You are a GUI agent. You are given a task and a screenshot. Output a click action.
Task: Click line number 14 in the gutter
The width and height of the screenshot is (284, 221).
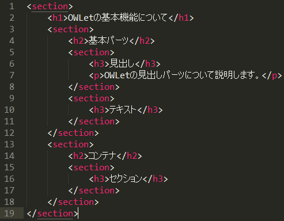coord(9,156)
